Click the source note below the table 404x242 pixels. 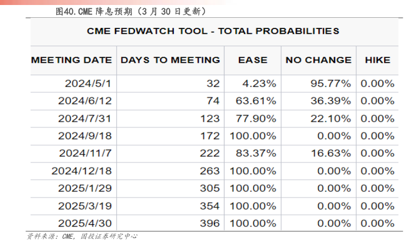pyautogui.click(x=81, y=236)
